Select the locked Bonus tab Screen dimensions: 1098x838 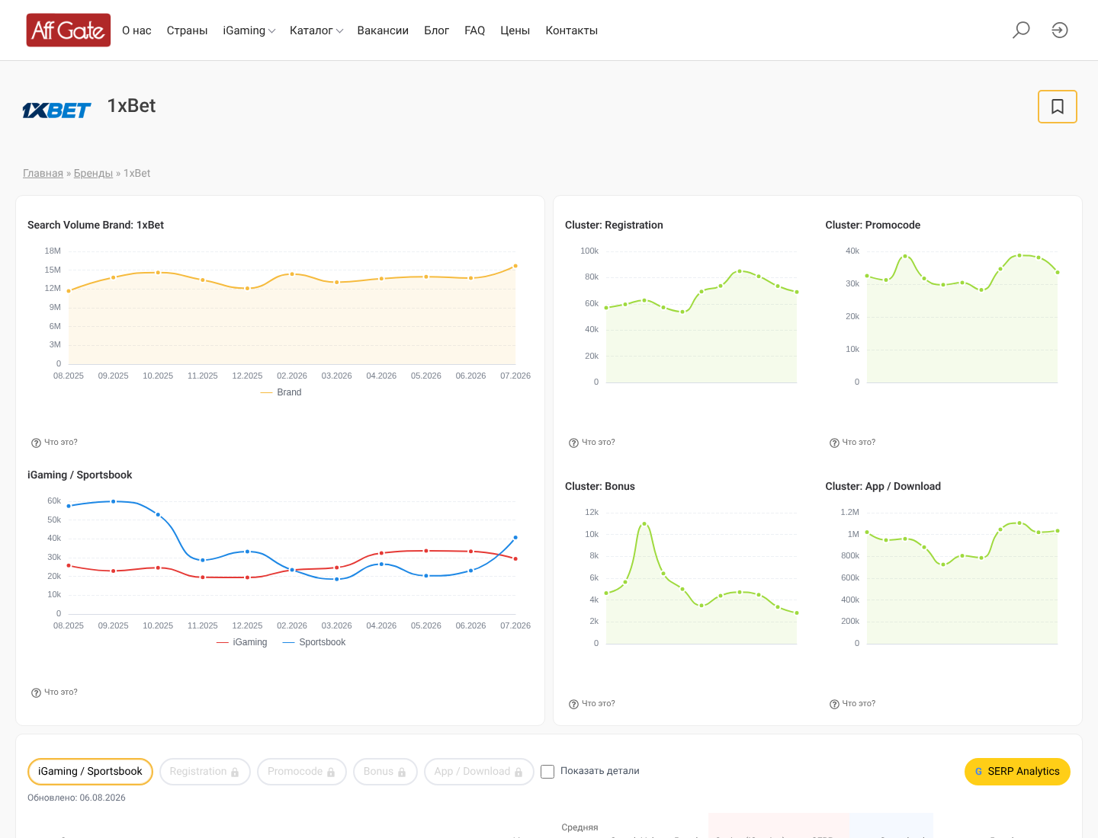click(385, 772)
